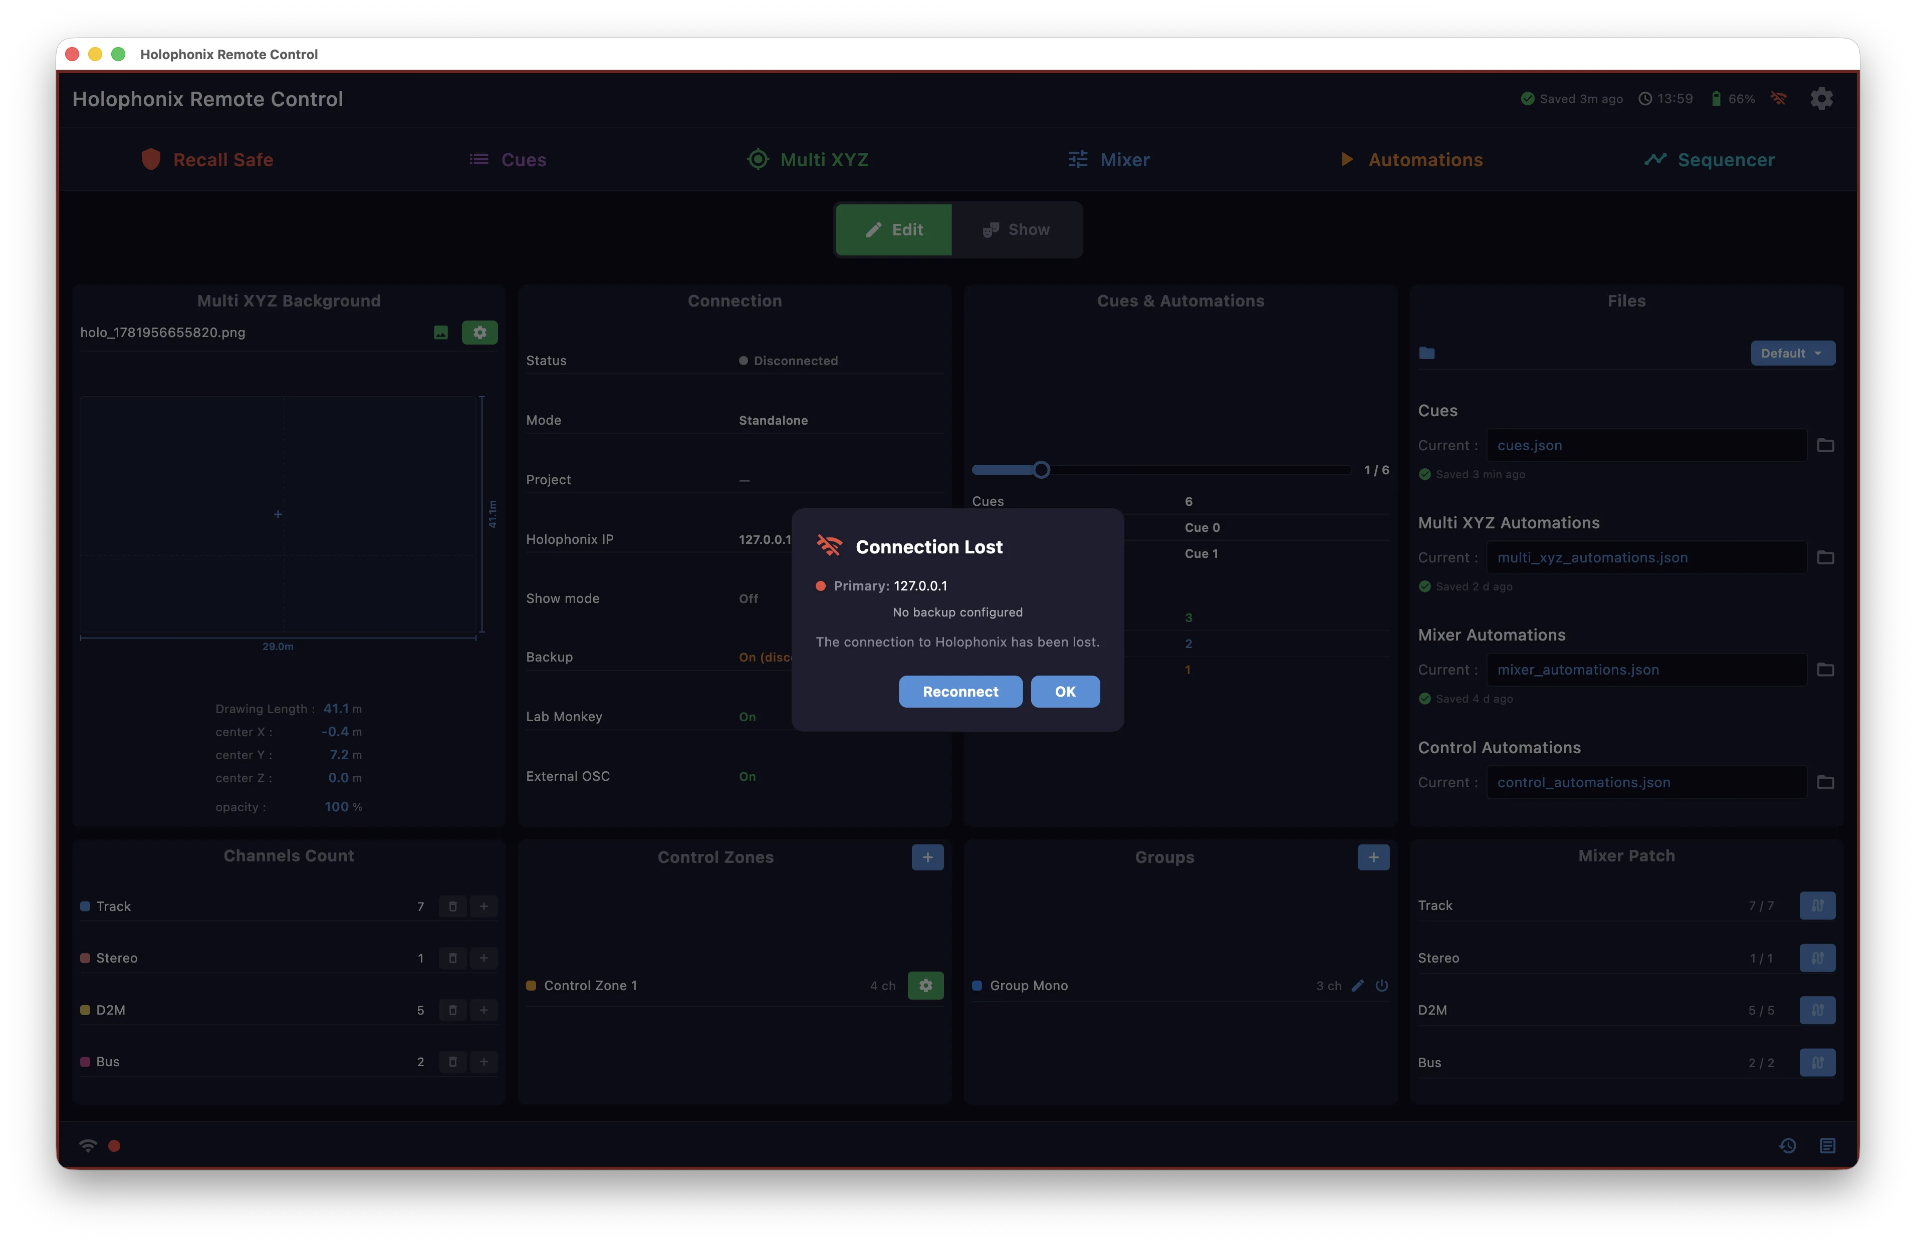The image size is (1916, 1244).
Task: Open the Files folder icon
Action: [1426, 353]
